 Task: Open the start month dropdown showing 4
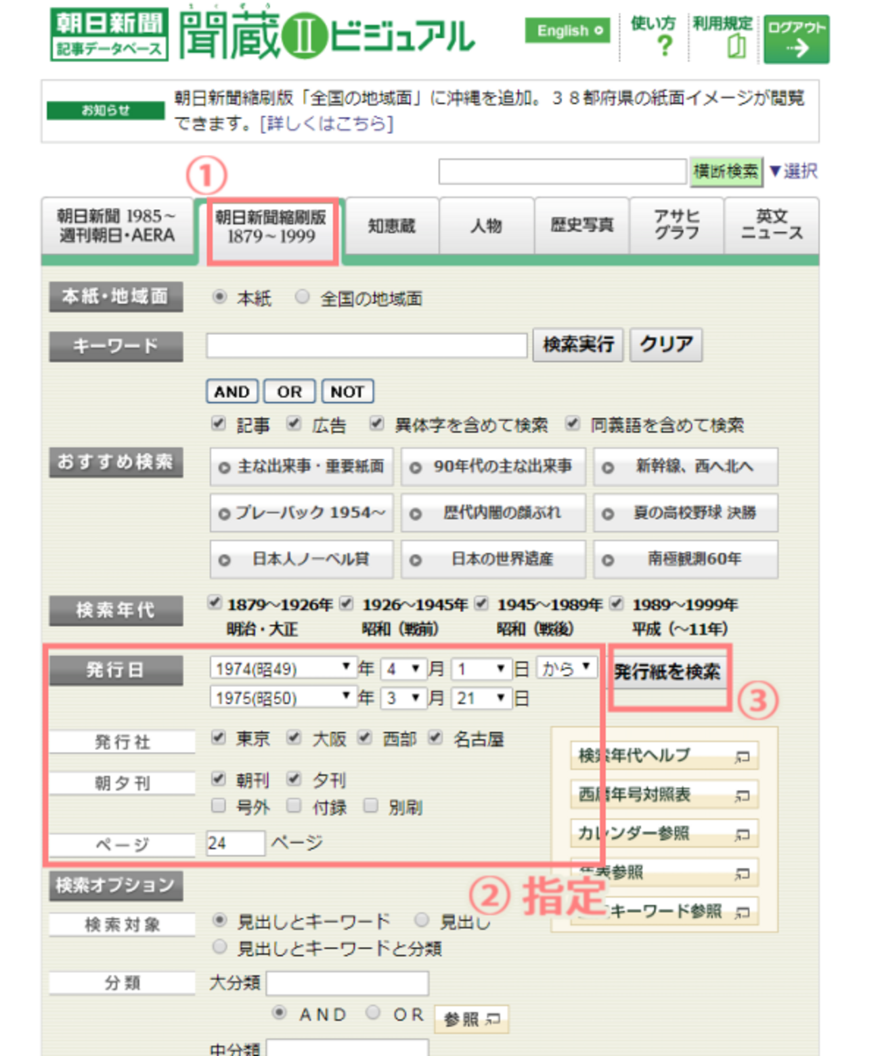point(403,669)
